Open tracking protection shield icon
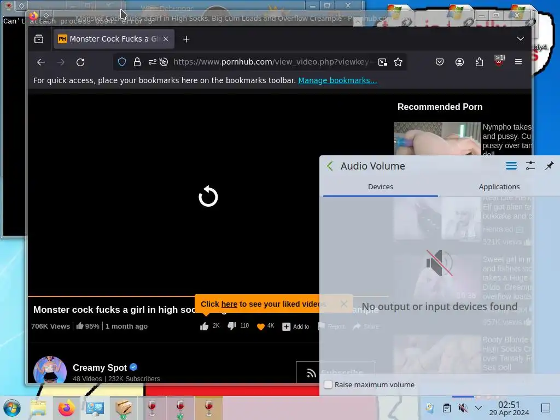Screen dimensions: 560x420 (122, 62)
